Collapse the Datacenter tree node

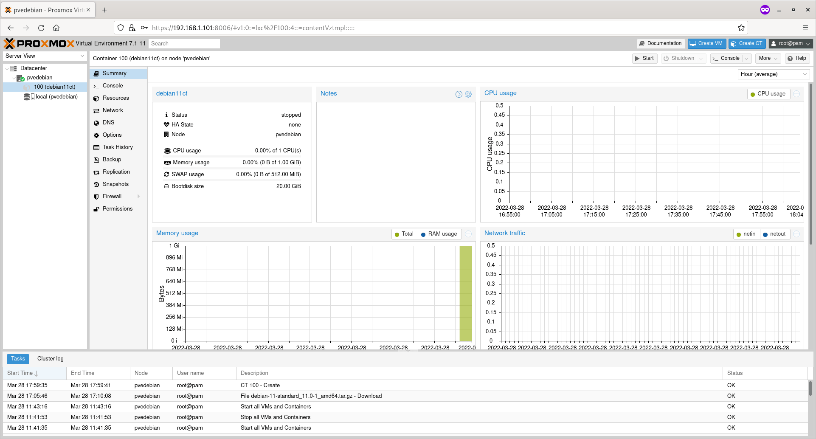click(x=6, y=68)
